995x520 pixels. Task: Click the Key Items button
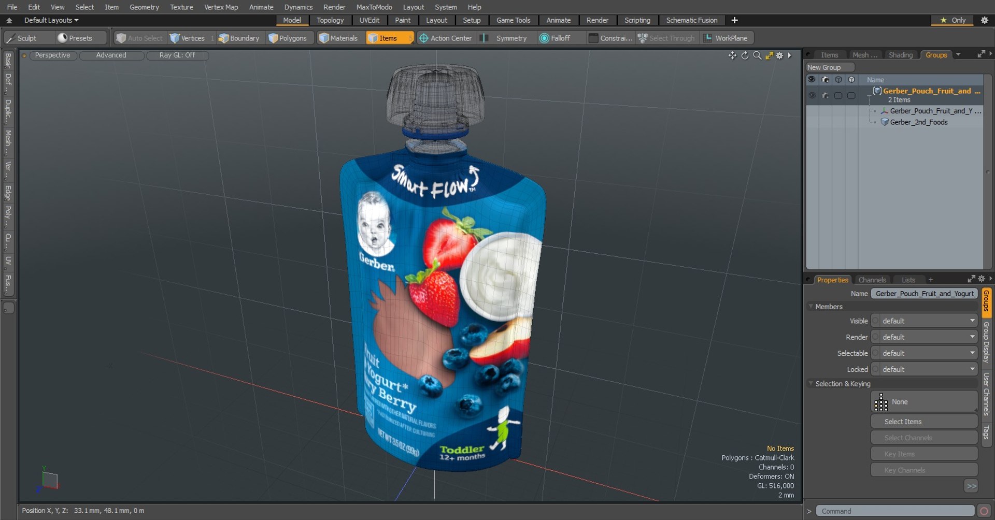coord(924,454)
